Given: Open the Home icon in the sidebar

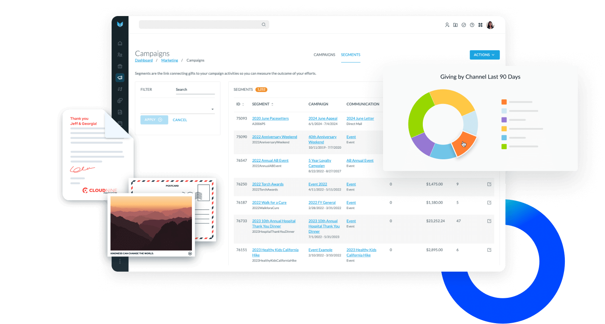Looking at the screenshot, I should pos(120,43).
